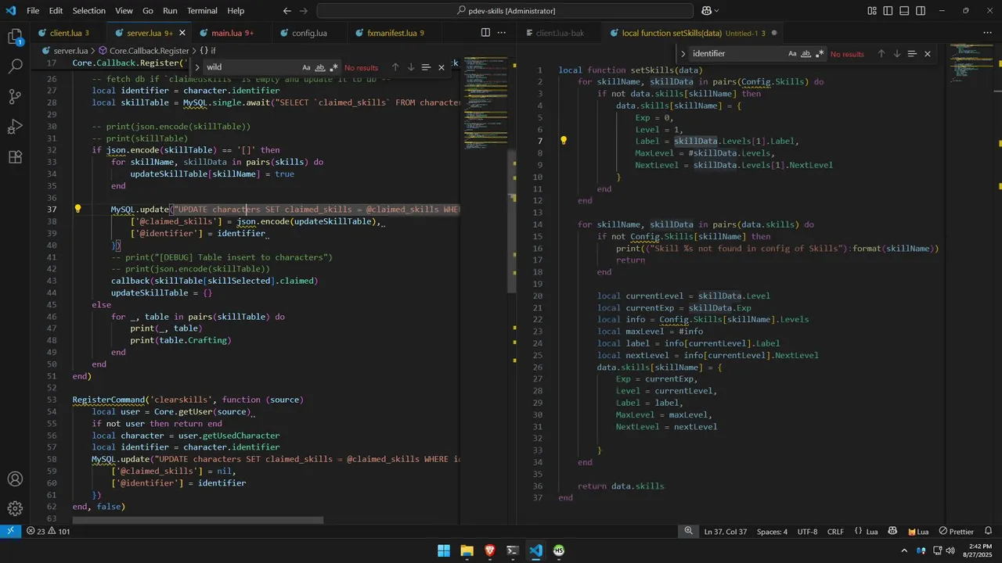
Task: Open the Accounts menu in activity bar
Action: (15, 479)
